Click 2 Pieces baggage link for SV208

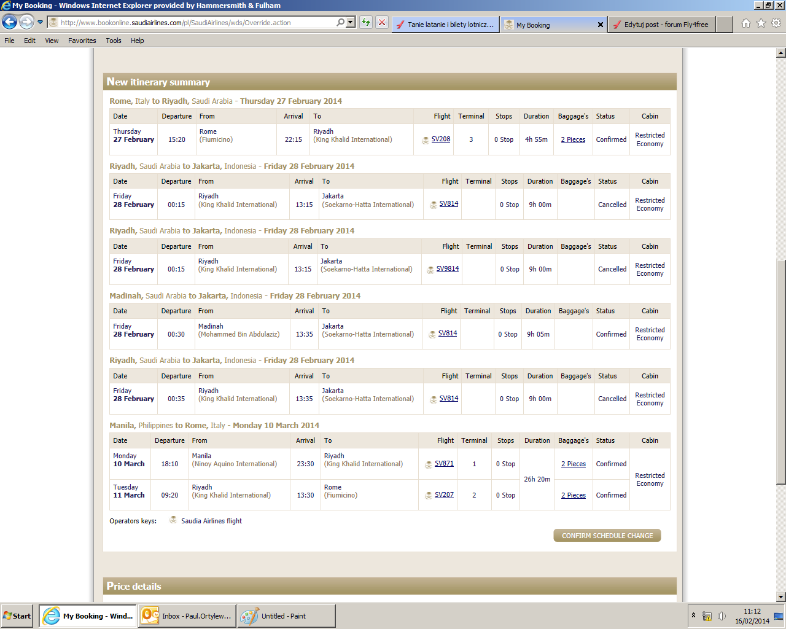(573, 140)
